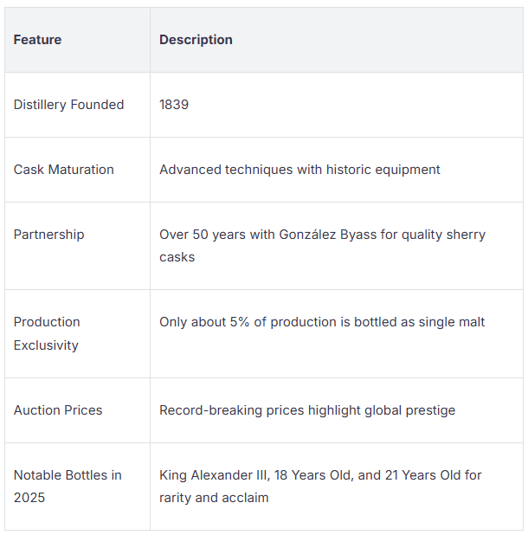
Task: Click the Record-breaking prices description
Action: (x=306, y=410)
